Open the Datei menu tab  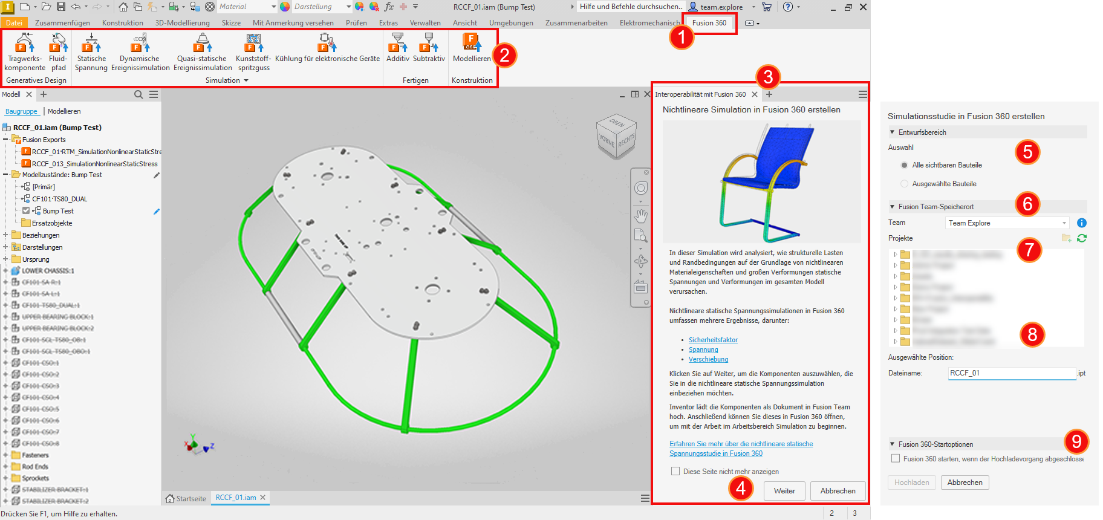point(14,23)
